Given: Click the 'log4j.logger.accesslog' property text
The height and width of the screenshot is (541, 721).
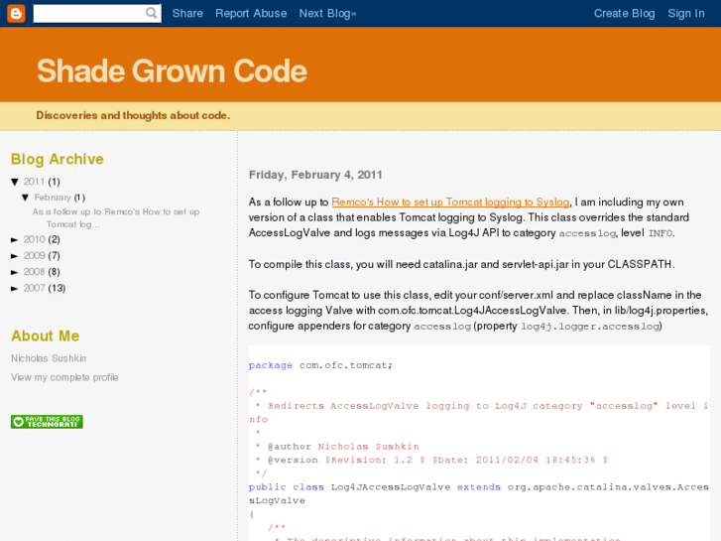Looking at the screenshot, I should tap(590, 327).
